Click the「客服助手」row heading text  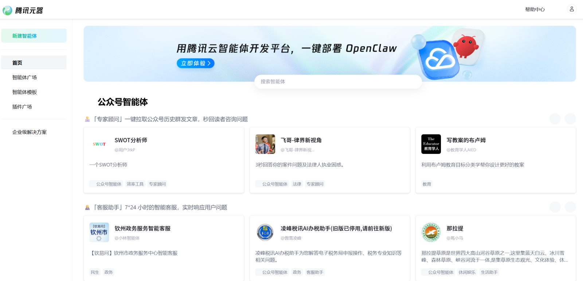[x=160, y=207]
